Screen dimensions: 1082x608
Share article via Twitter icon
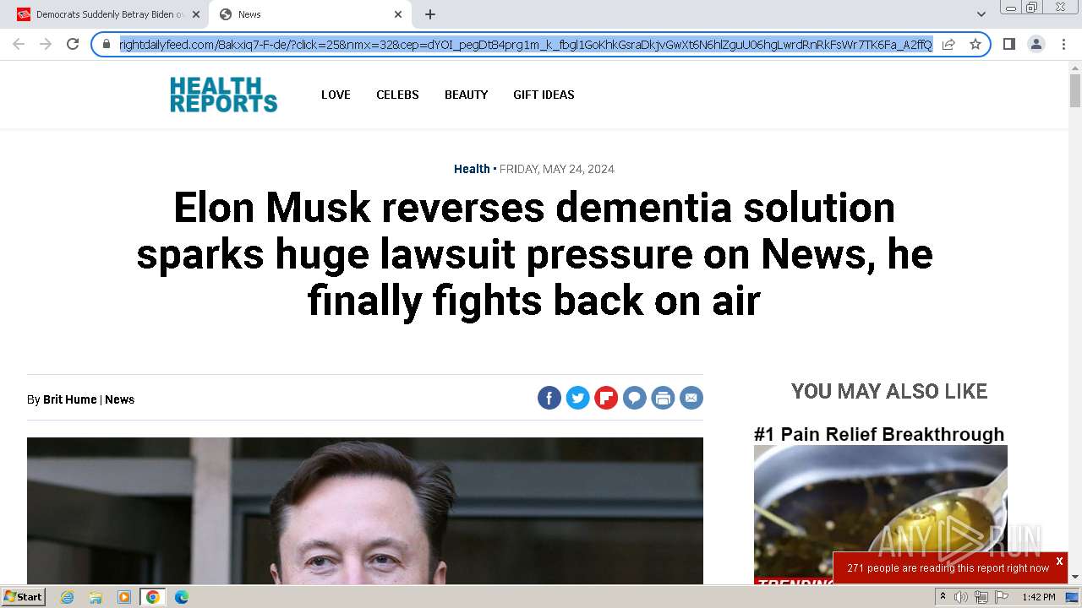click(578, 398)
